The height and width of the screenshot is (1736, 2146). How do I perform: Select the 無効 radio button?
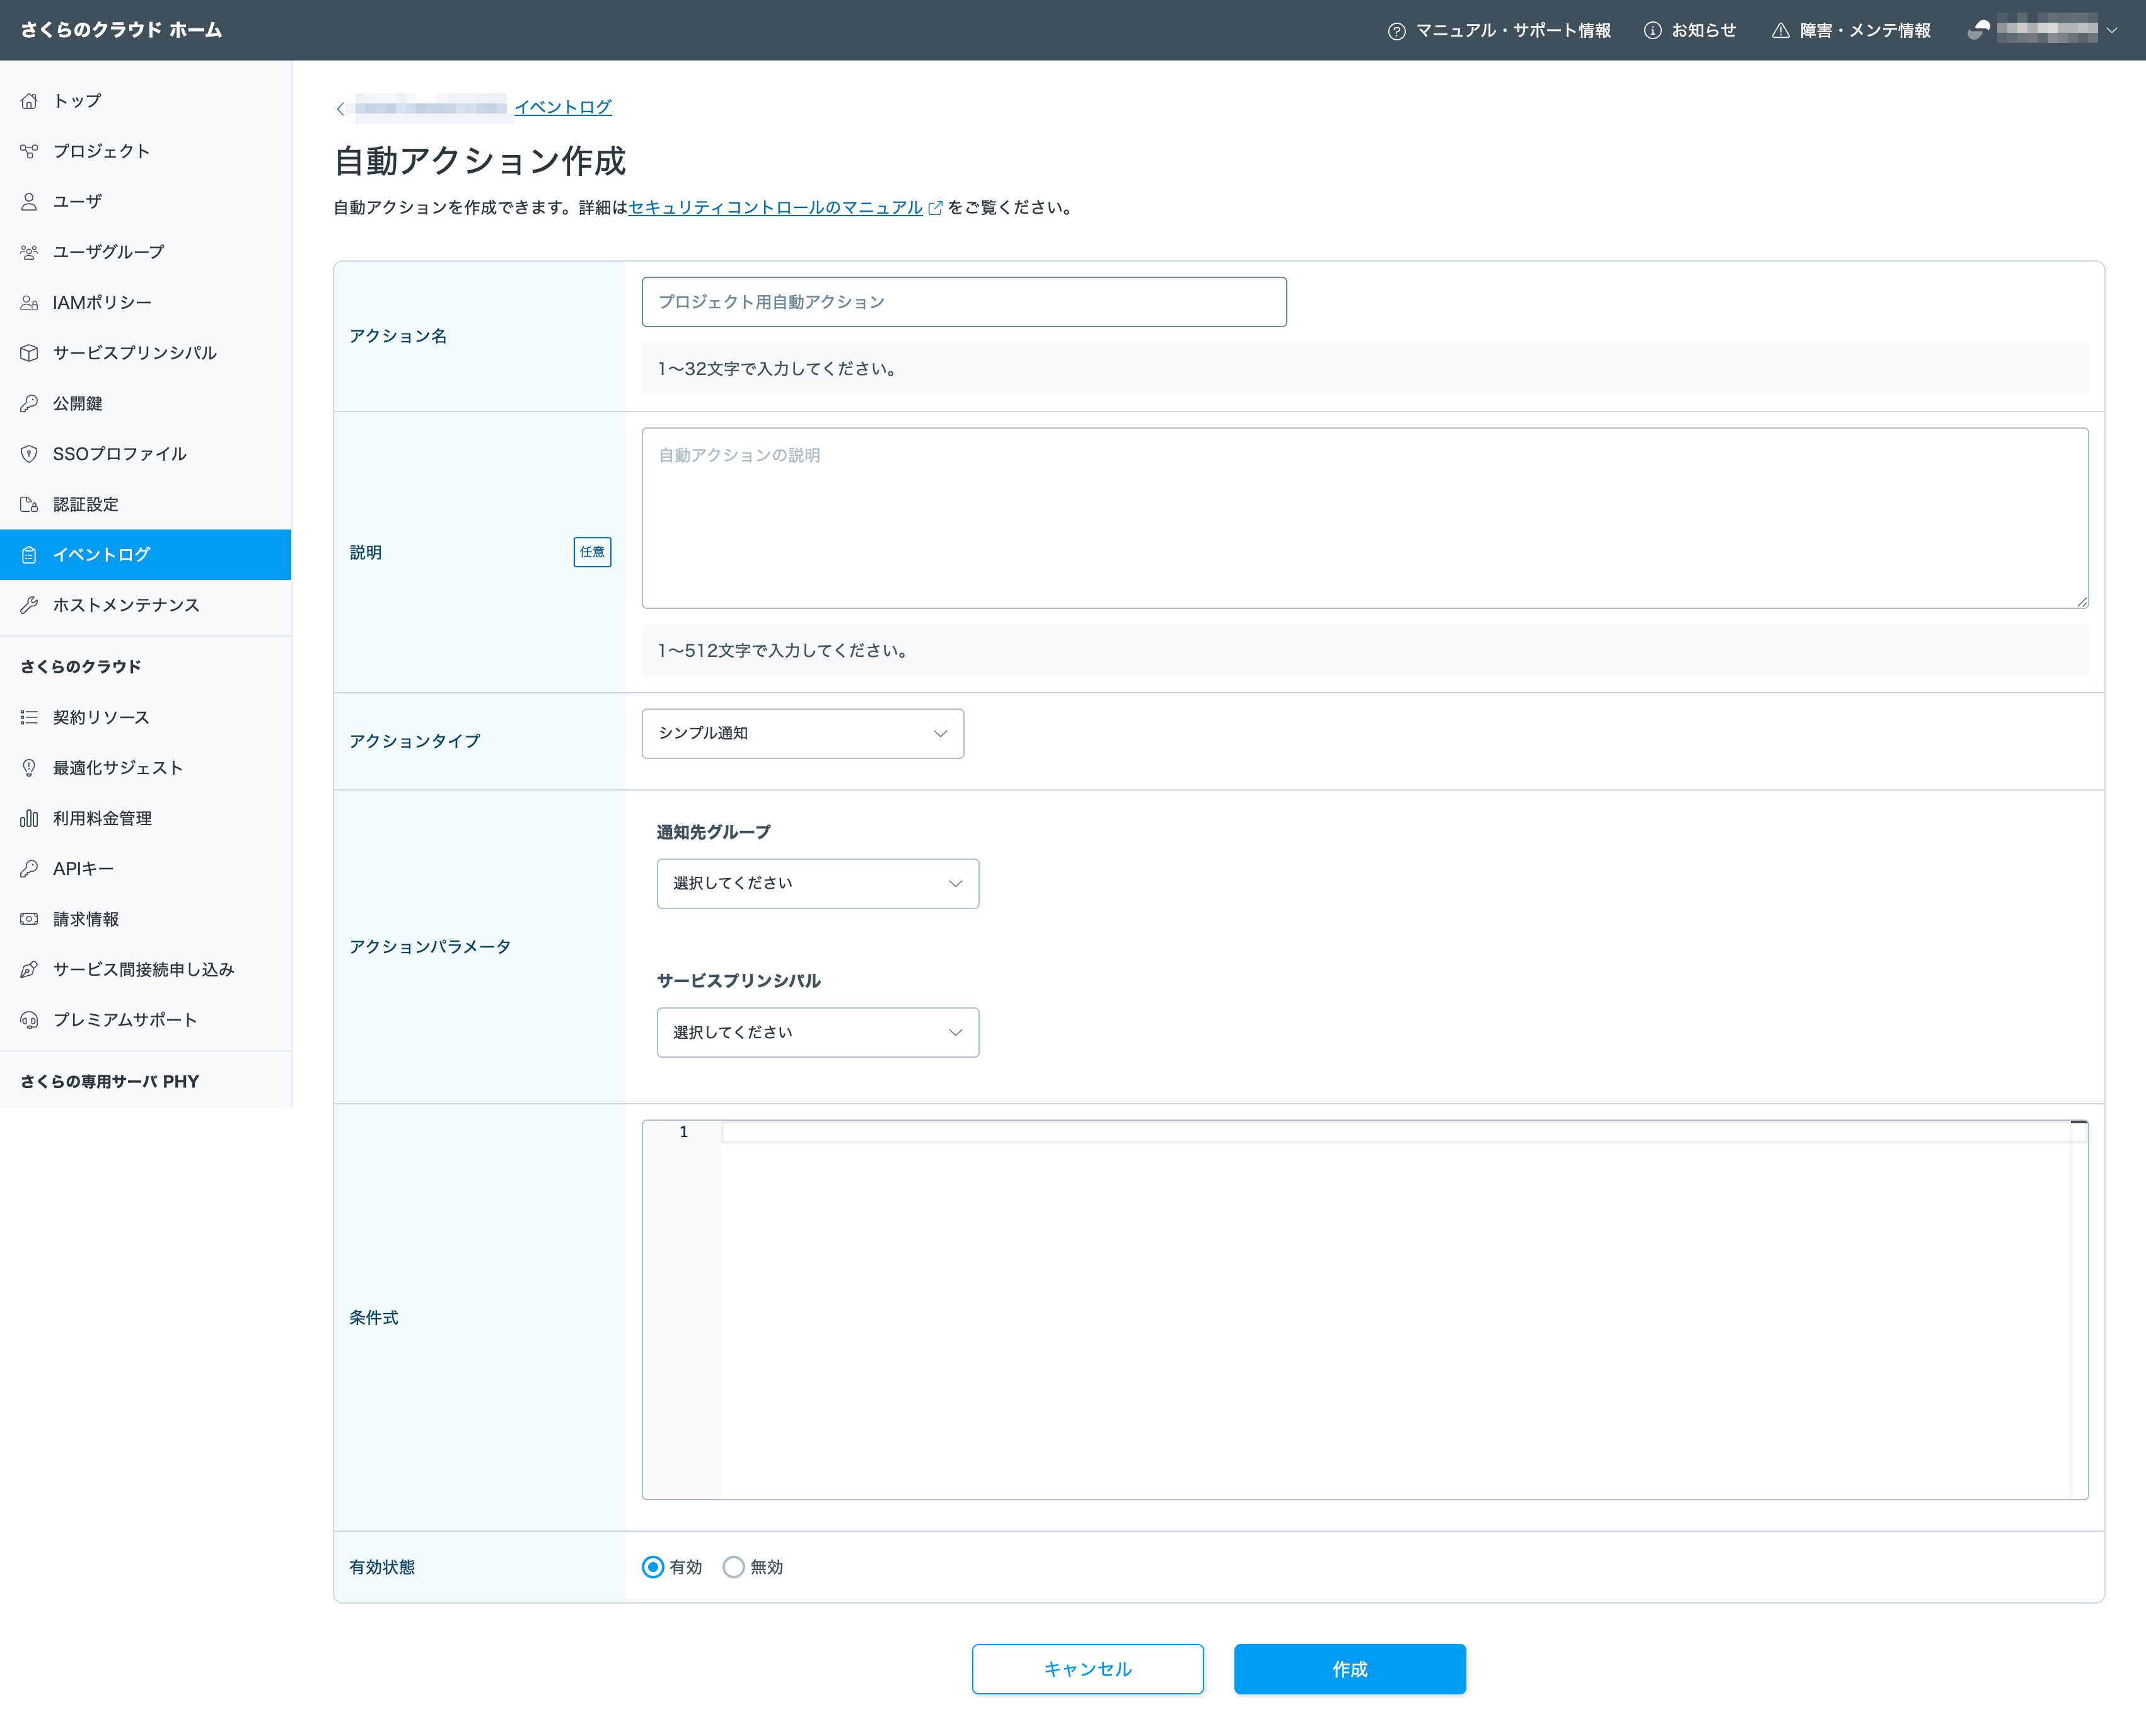pos(734,1567)
